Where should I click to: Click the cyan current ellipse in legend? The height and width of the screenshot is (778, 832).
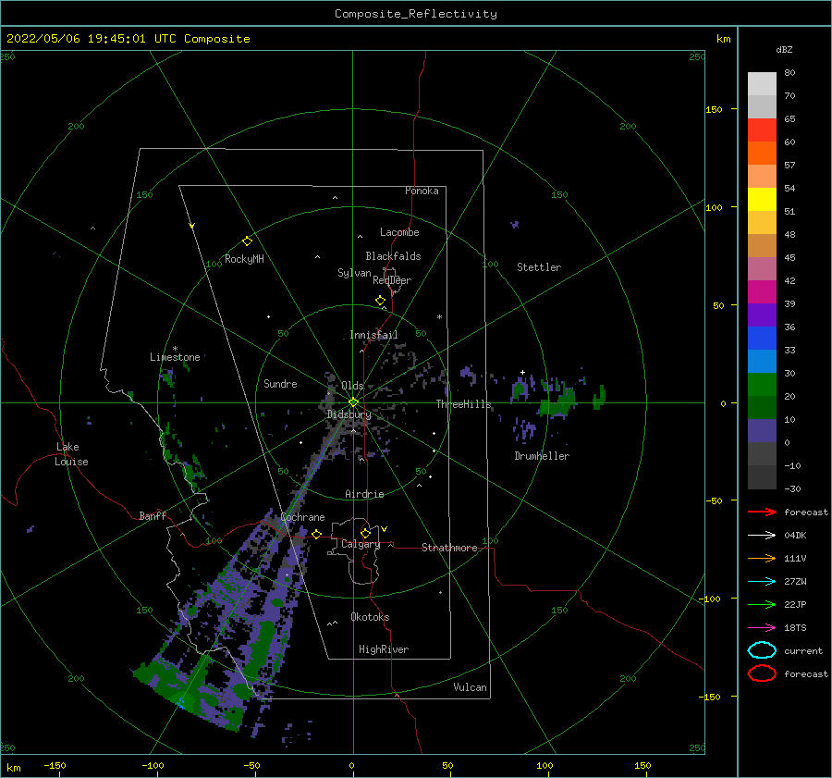[x=762, y=650]
